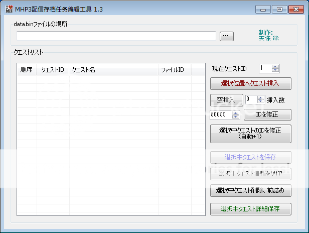Increase 挿入数 value with up arrow

click(x=260, y=97)
